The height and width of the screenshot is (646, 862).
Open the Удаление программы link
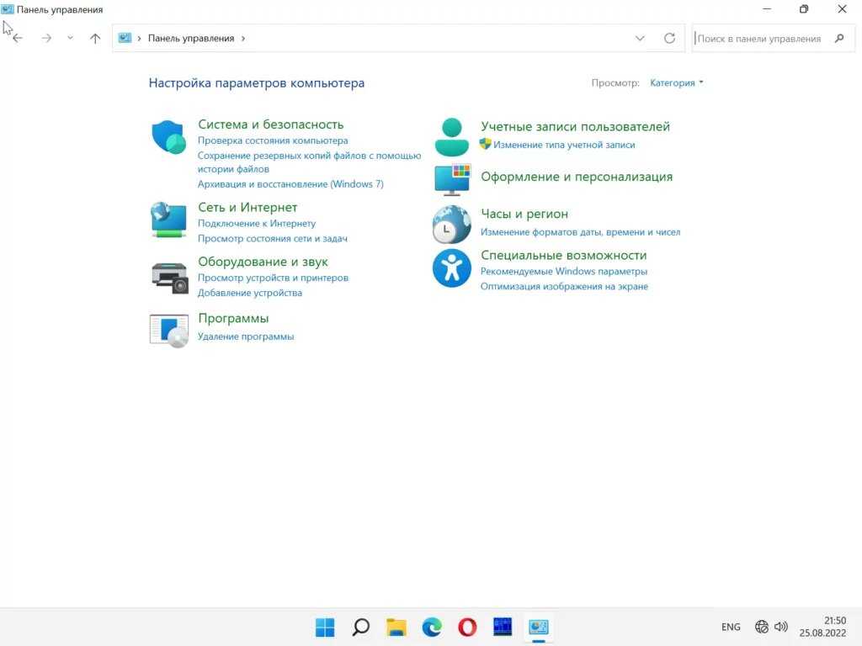tap(246, 336)
